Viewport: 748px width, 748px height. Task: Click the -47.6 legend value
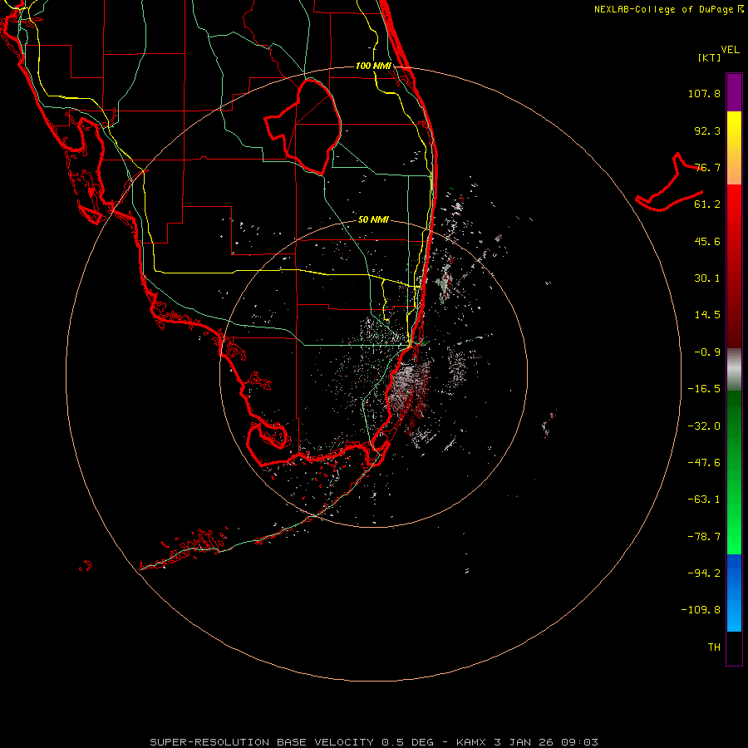704,463
